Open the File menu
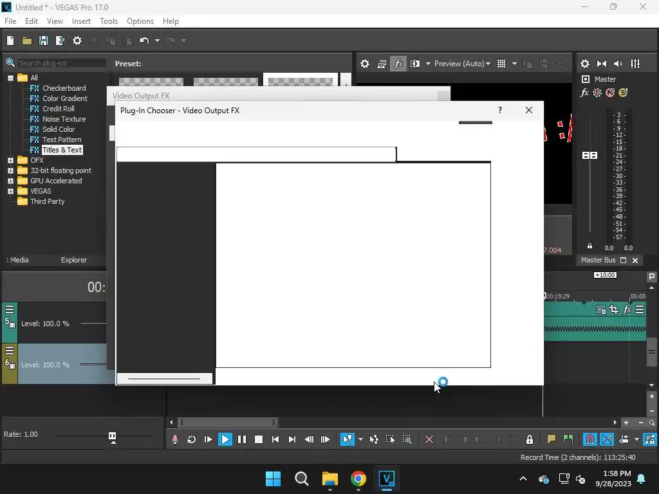The height and width of the screenshot is (494, 659). coord(10,21)
